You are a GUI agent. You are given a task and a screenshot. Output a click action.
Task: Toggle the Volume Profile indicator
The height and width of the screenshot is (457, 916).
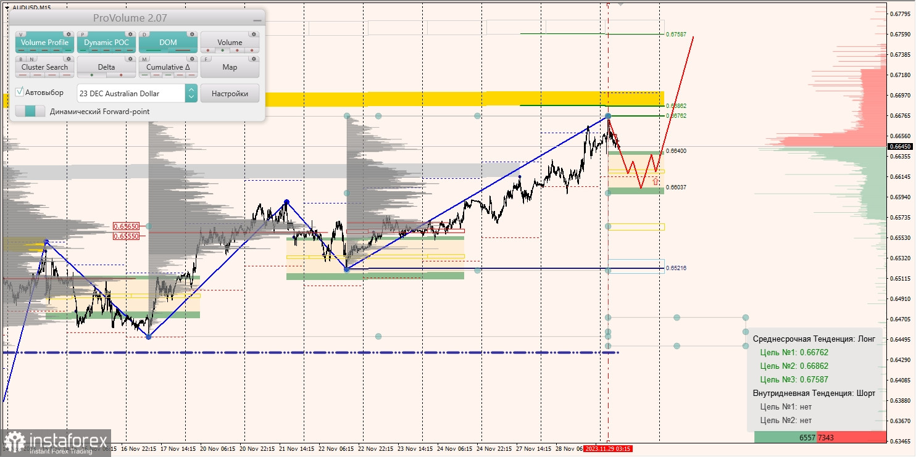point(44,43)
